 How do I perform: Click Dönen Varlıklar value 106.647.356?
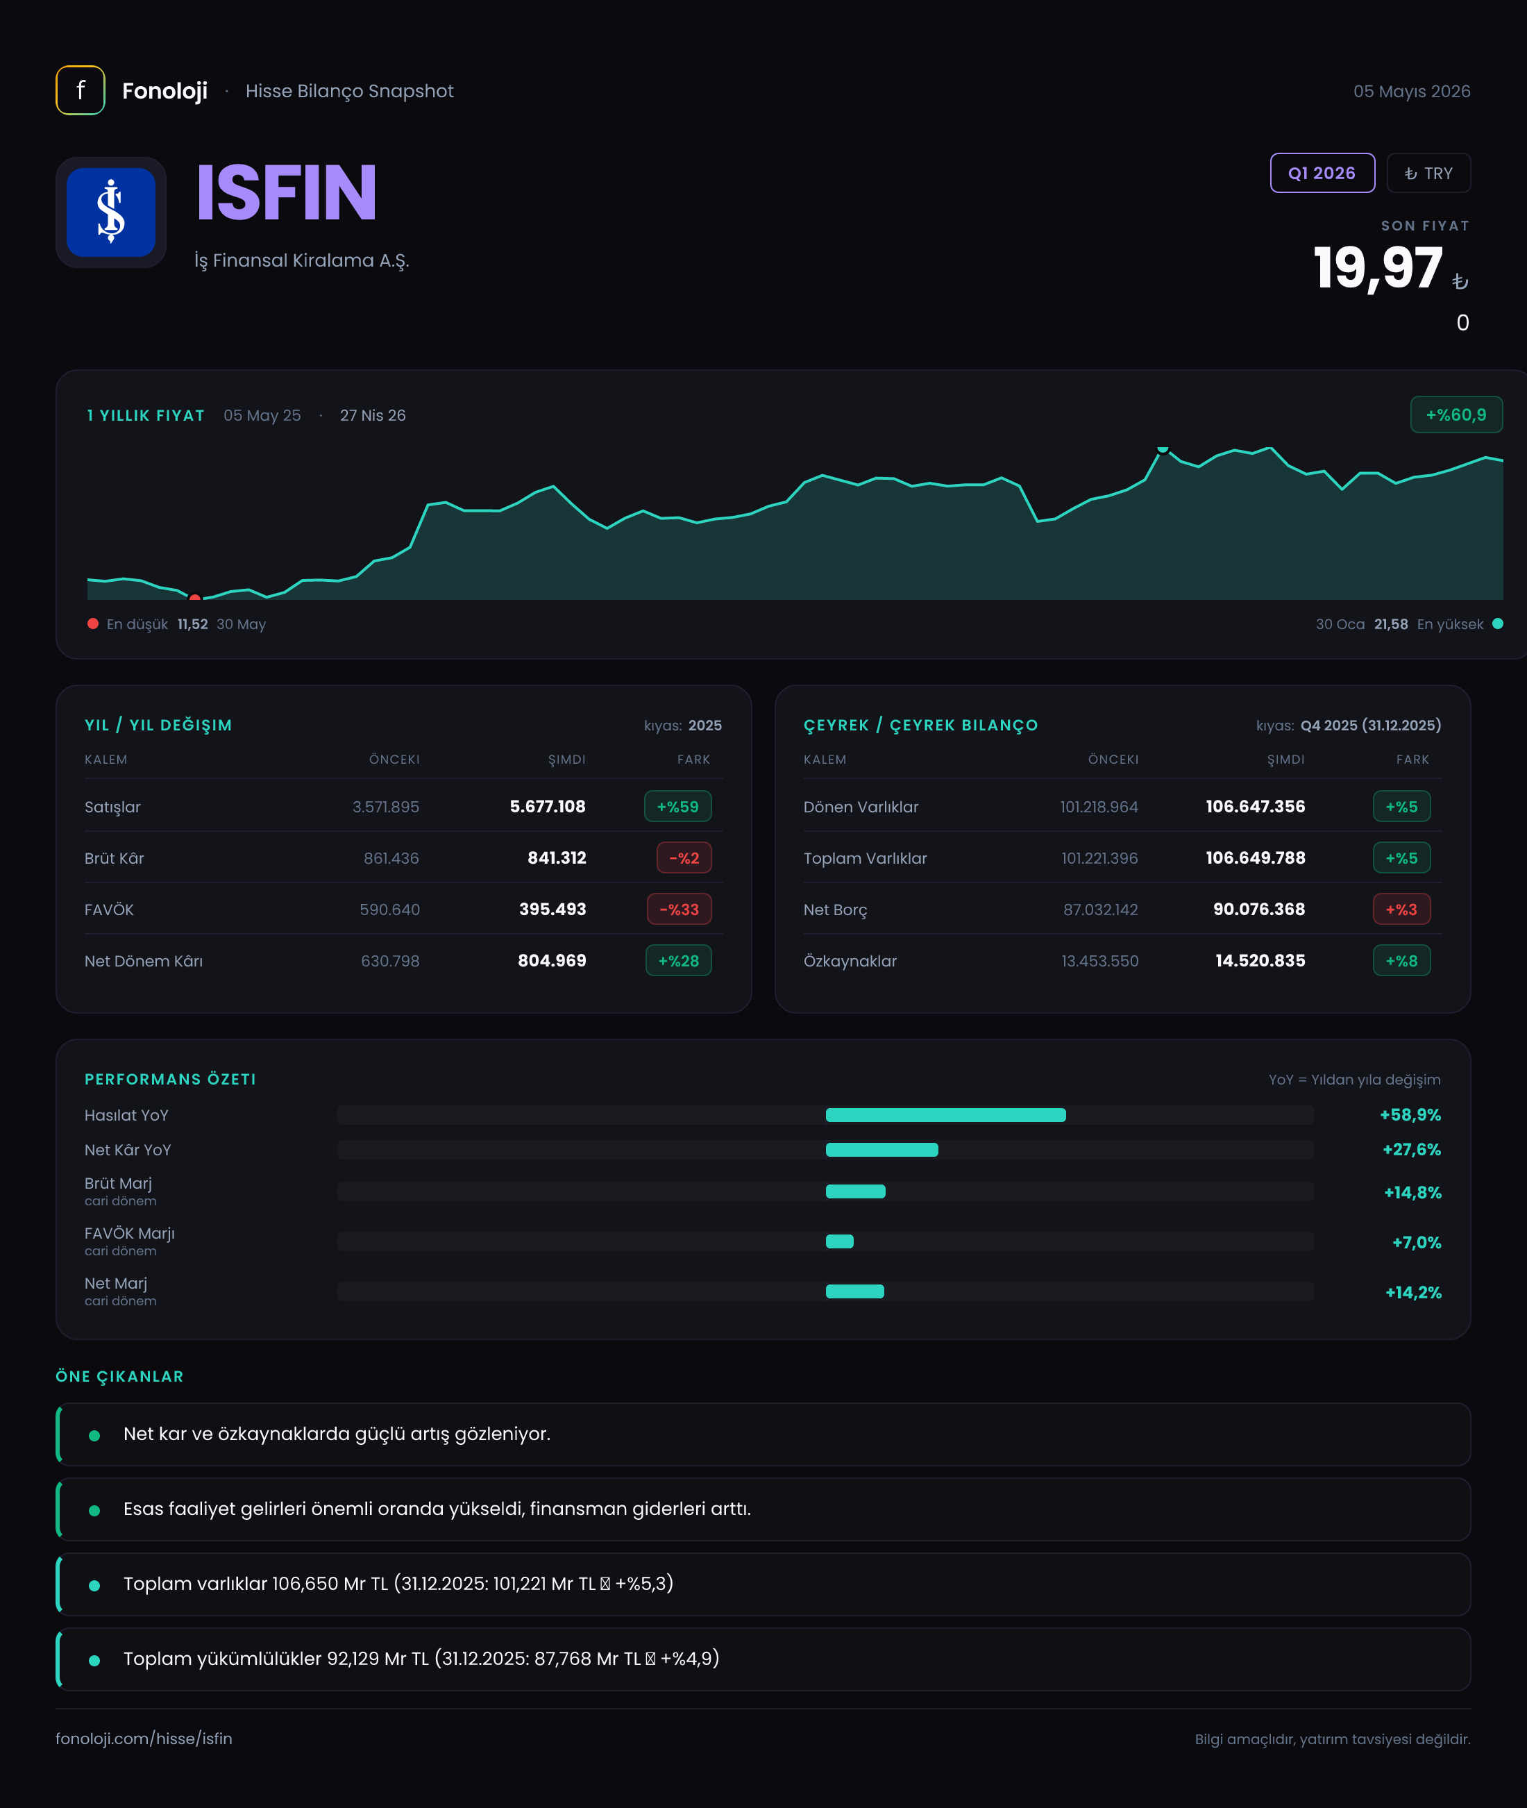(x=1255, y=806)
